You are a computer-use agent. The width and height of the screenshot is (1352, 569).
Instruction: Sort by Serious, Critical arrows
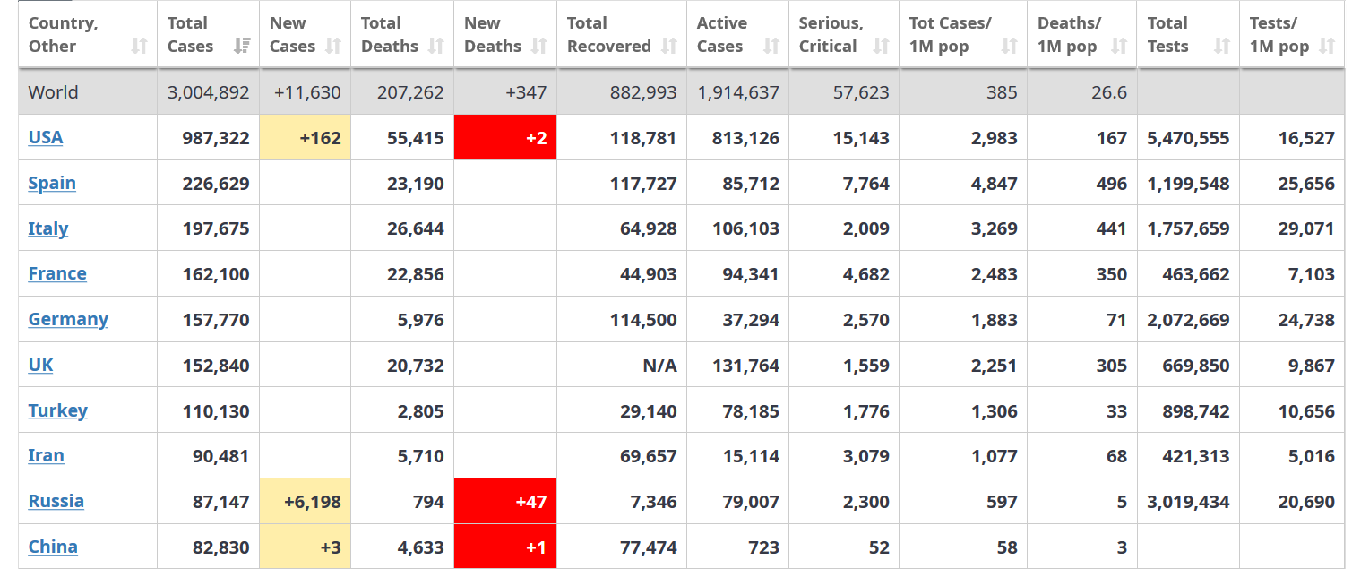pyautogui.click(x=882, y=47)
